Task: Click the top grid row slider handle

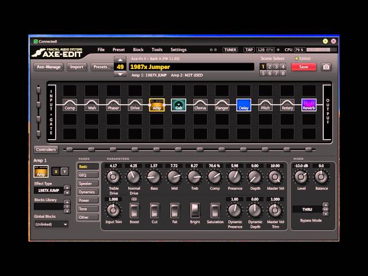Action: click(x=39, y=90)
